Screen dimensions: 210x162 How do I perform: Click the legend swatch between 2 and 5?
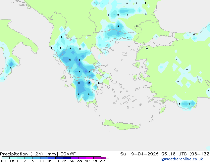28,158
